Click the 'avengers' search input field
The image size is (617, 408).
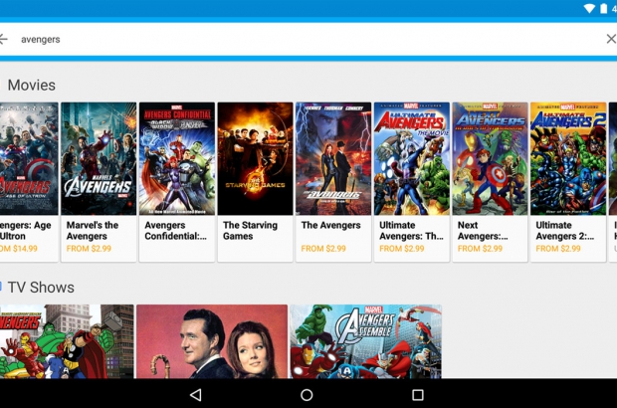[299, 39]
